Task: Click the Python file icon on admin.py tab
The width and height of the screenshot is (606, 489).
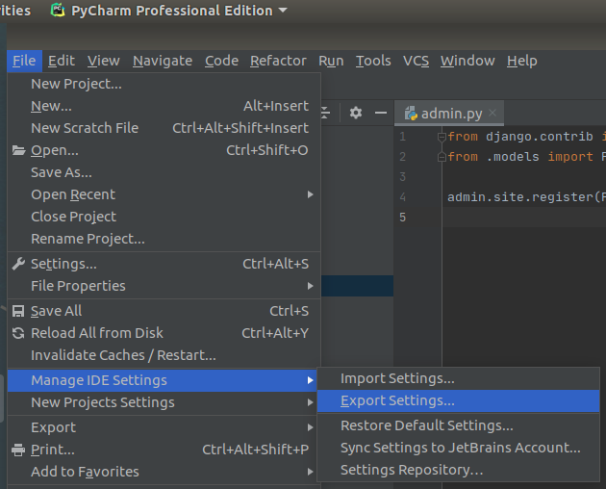Action: [x=411, y=114]
